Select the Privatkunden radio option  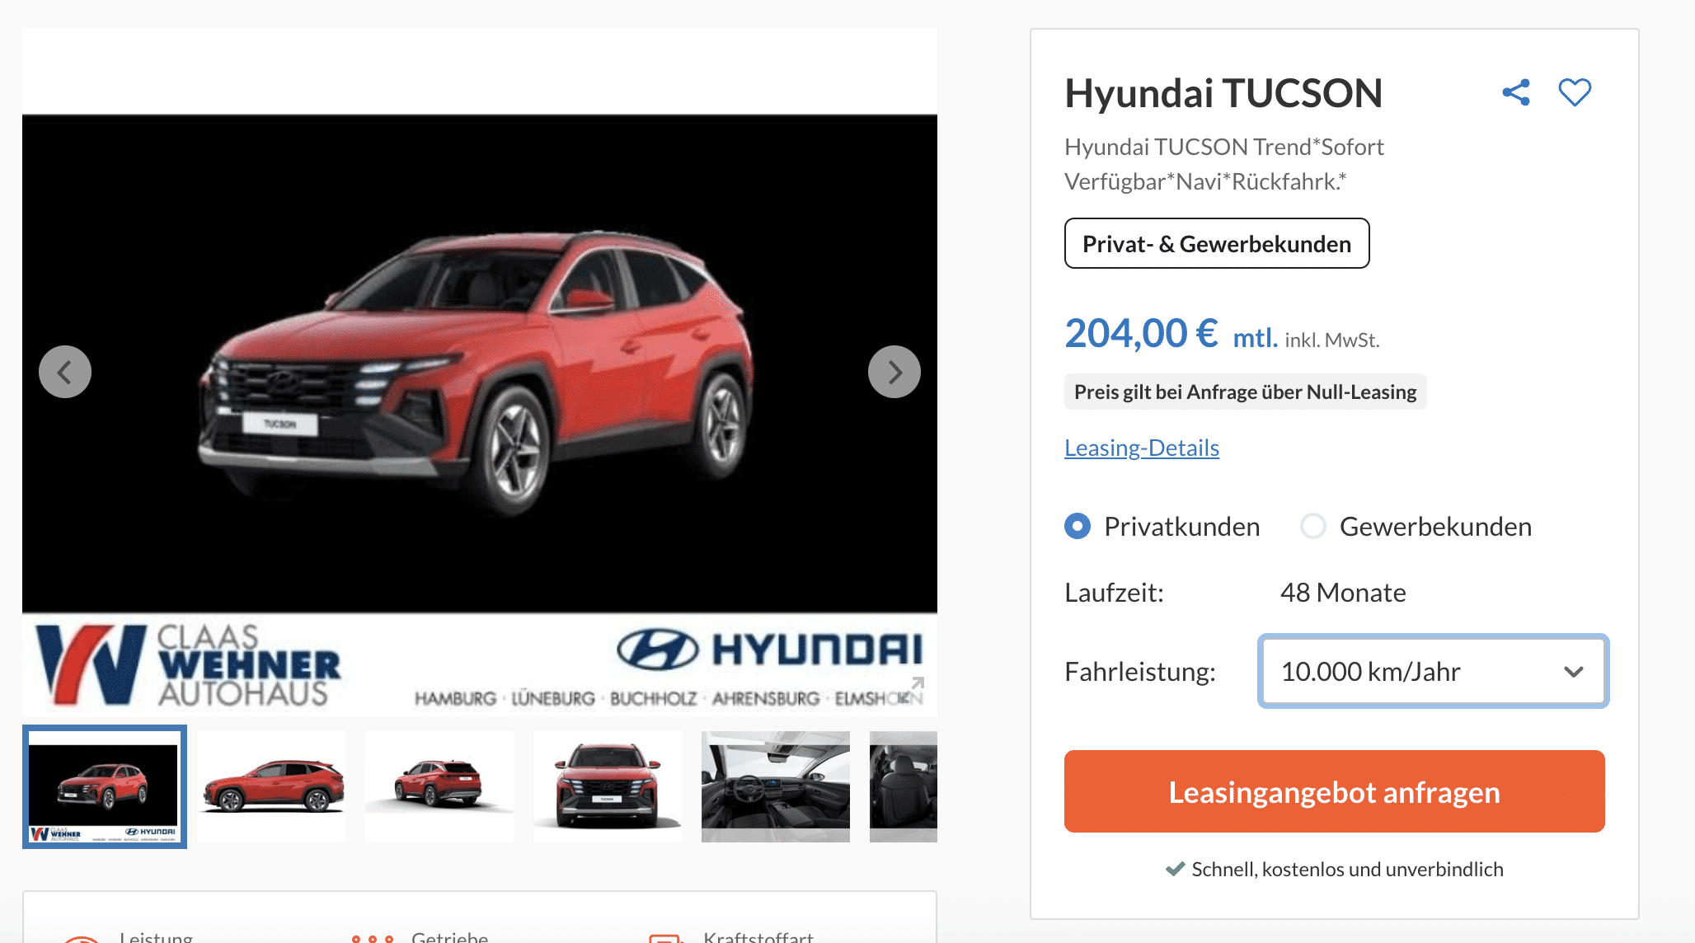[1078, 526]
